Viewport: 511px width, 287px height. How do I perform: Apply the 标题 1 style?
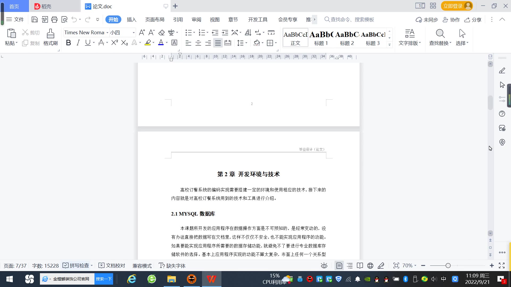(x=321, y=38)
